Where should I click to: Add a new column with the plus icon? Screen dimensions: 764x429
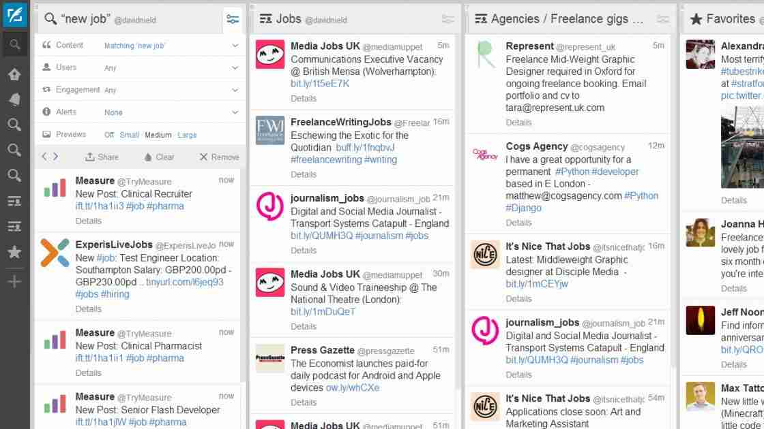14,282
